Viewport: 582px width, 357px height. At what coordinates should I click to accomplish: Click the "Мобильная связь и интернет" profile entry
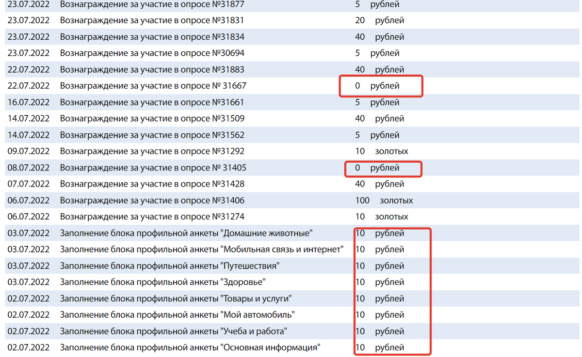click(x=202, y=249)
